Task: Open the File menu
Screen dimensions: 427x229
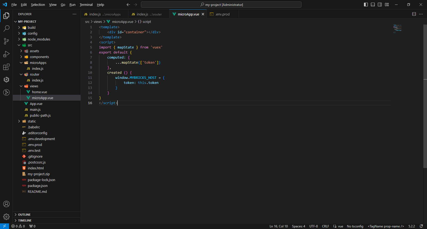Action: (14, 5)
